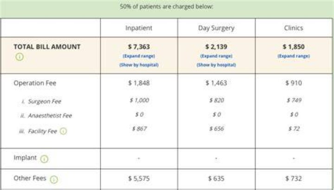The height and width of the screenshot is (190, 334).
Task: Select the Inpatient column header
Action: [139, 28]
